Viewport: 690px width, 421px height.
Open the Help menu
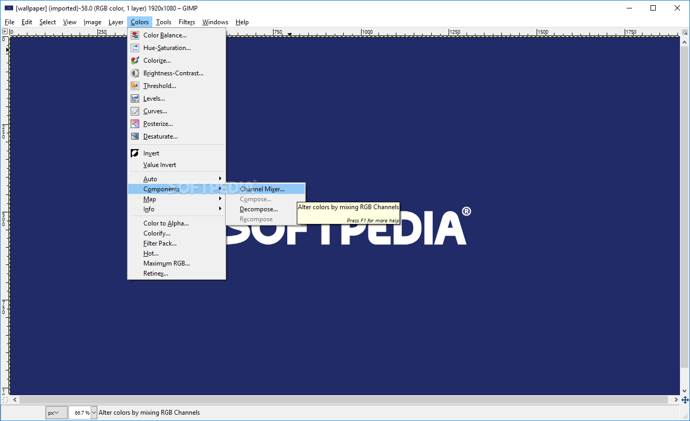coord(242,22)
